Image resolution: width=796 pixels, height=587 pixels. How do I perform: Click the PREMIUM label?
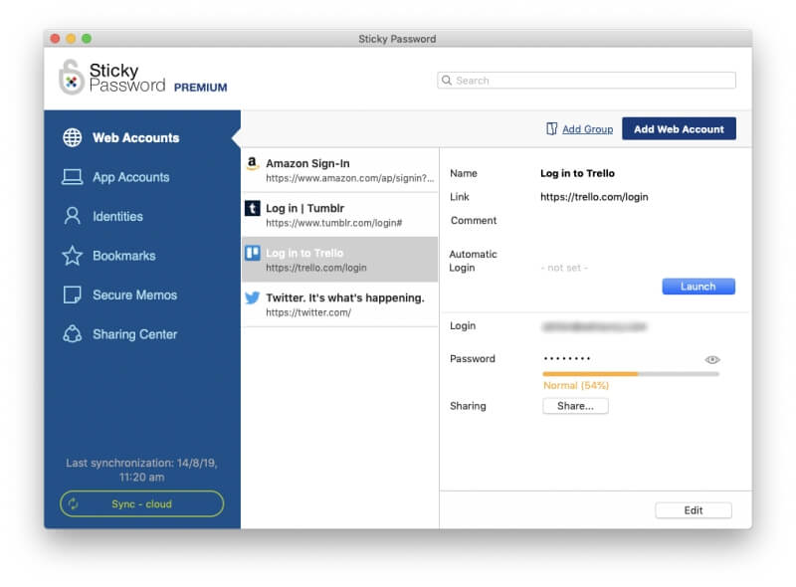point(201,88)
